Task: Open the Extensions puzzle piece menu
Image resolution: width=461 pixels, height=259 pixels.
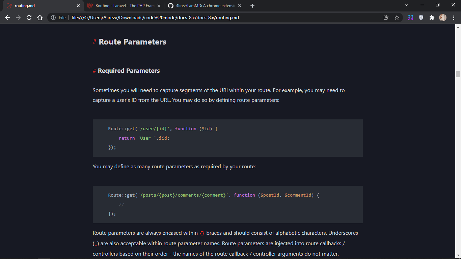Action: click(432, 18)
